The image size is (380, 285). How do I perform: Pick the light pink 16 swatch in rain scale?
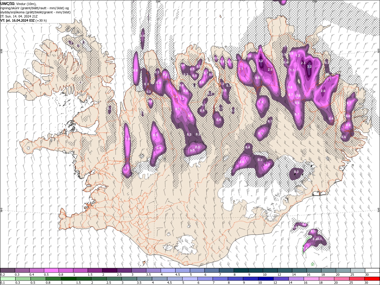pyautogui.click(x=311, y=279)
